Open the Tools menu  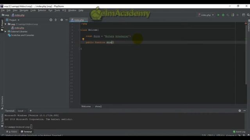[x=57, y=10]
